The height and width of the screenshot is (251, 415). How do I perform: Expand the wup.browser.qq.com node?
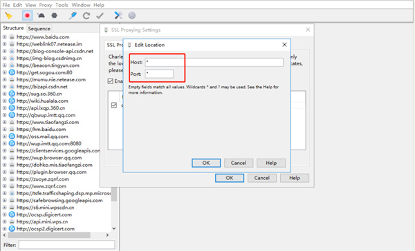pos(5,158)
